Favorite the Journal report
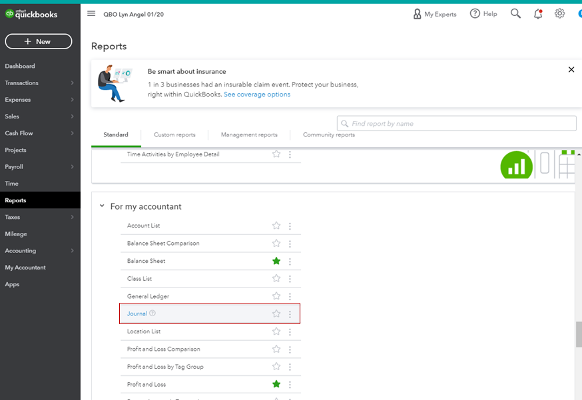The image size is (582, 400). (x=276, y=313)
